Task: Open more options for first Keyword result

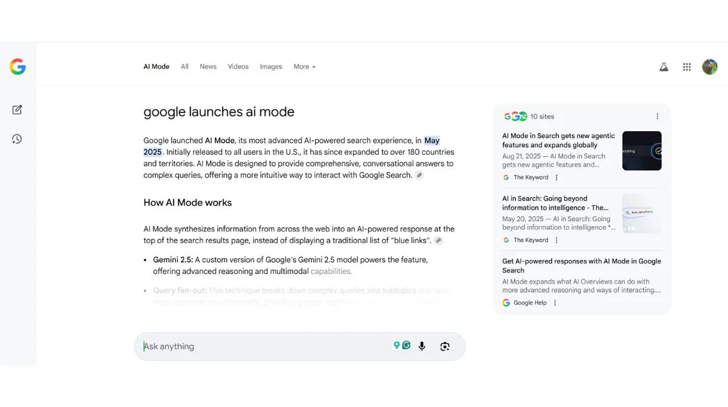Action: coord(556,177)
